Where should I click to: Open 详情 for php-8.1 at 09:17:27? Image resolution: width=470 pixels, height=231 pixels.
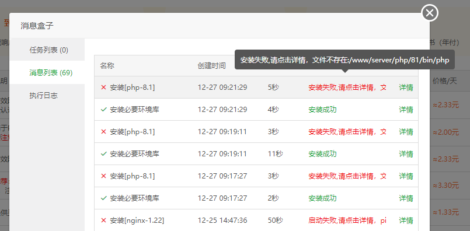click(406, 176)
